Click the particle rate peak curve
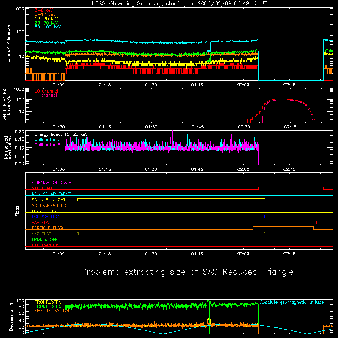 coord(281,100)
